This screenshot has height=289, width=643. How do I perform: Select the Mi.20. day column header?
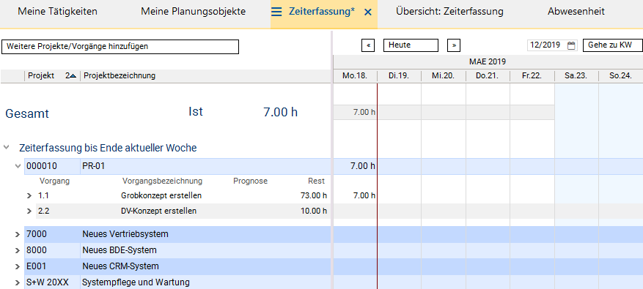(444, 76)
